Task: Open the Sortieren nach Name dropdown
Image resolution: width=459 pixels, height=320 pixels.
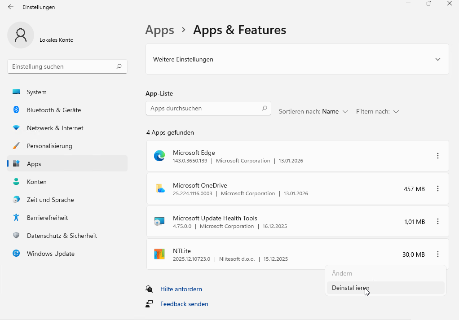Action: (313, 111)
